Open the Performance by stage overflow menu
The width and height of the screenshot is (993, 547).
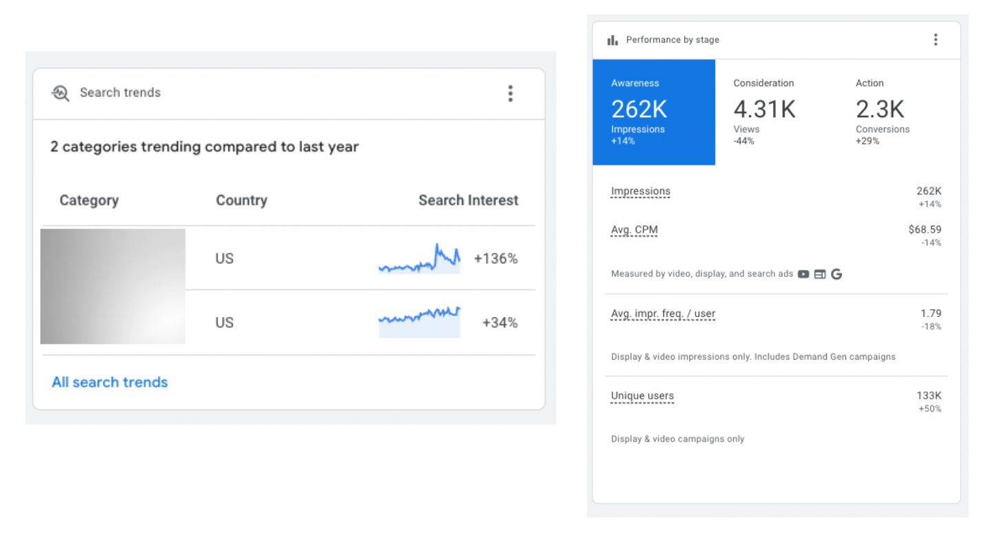(x=936, y=39)
